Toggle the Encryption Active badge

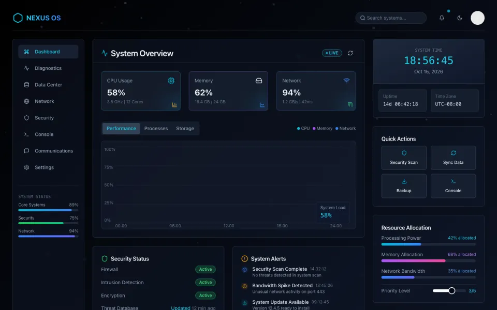(x=206, y=296)
